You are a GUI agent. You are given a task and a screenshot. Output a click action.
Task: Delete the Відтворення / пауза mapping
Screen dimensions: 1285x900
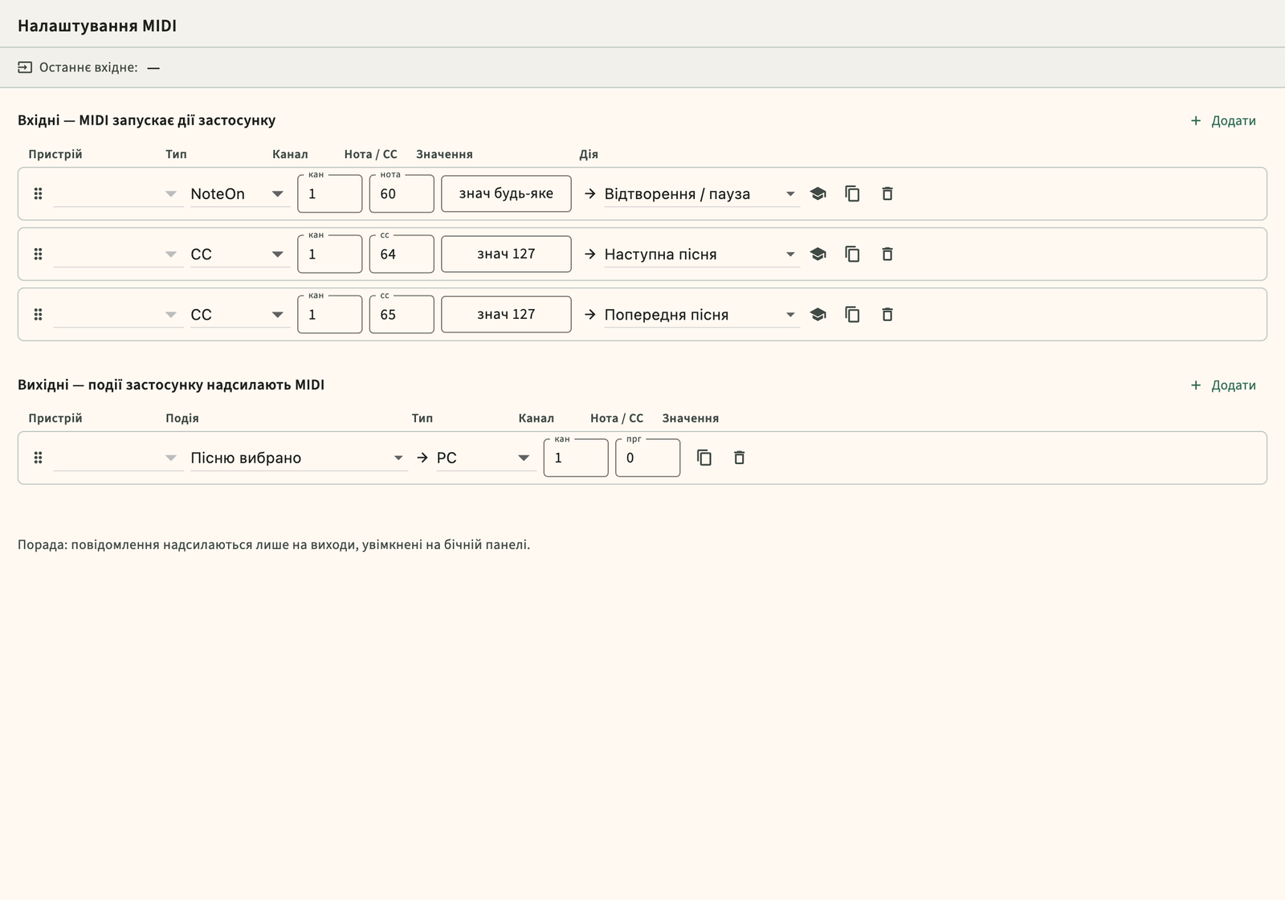click(887, 193)
